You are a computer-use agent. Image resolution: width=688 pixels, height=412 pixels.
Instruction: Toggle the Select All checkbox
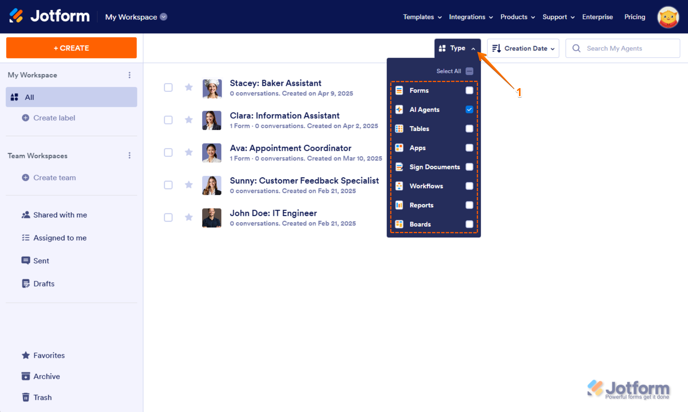469,71
